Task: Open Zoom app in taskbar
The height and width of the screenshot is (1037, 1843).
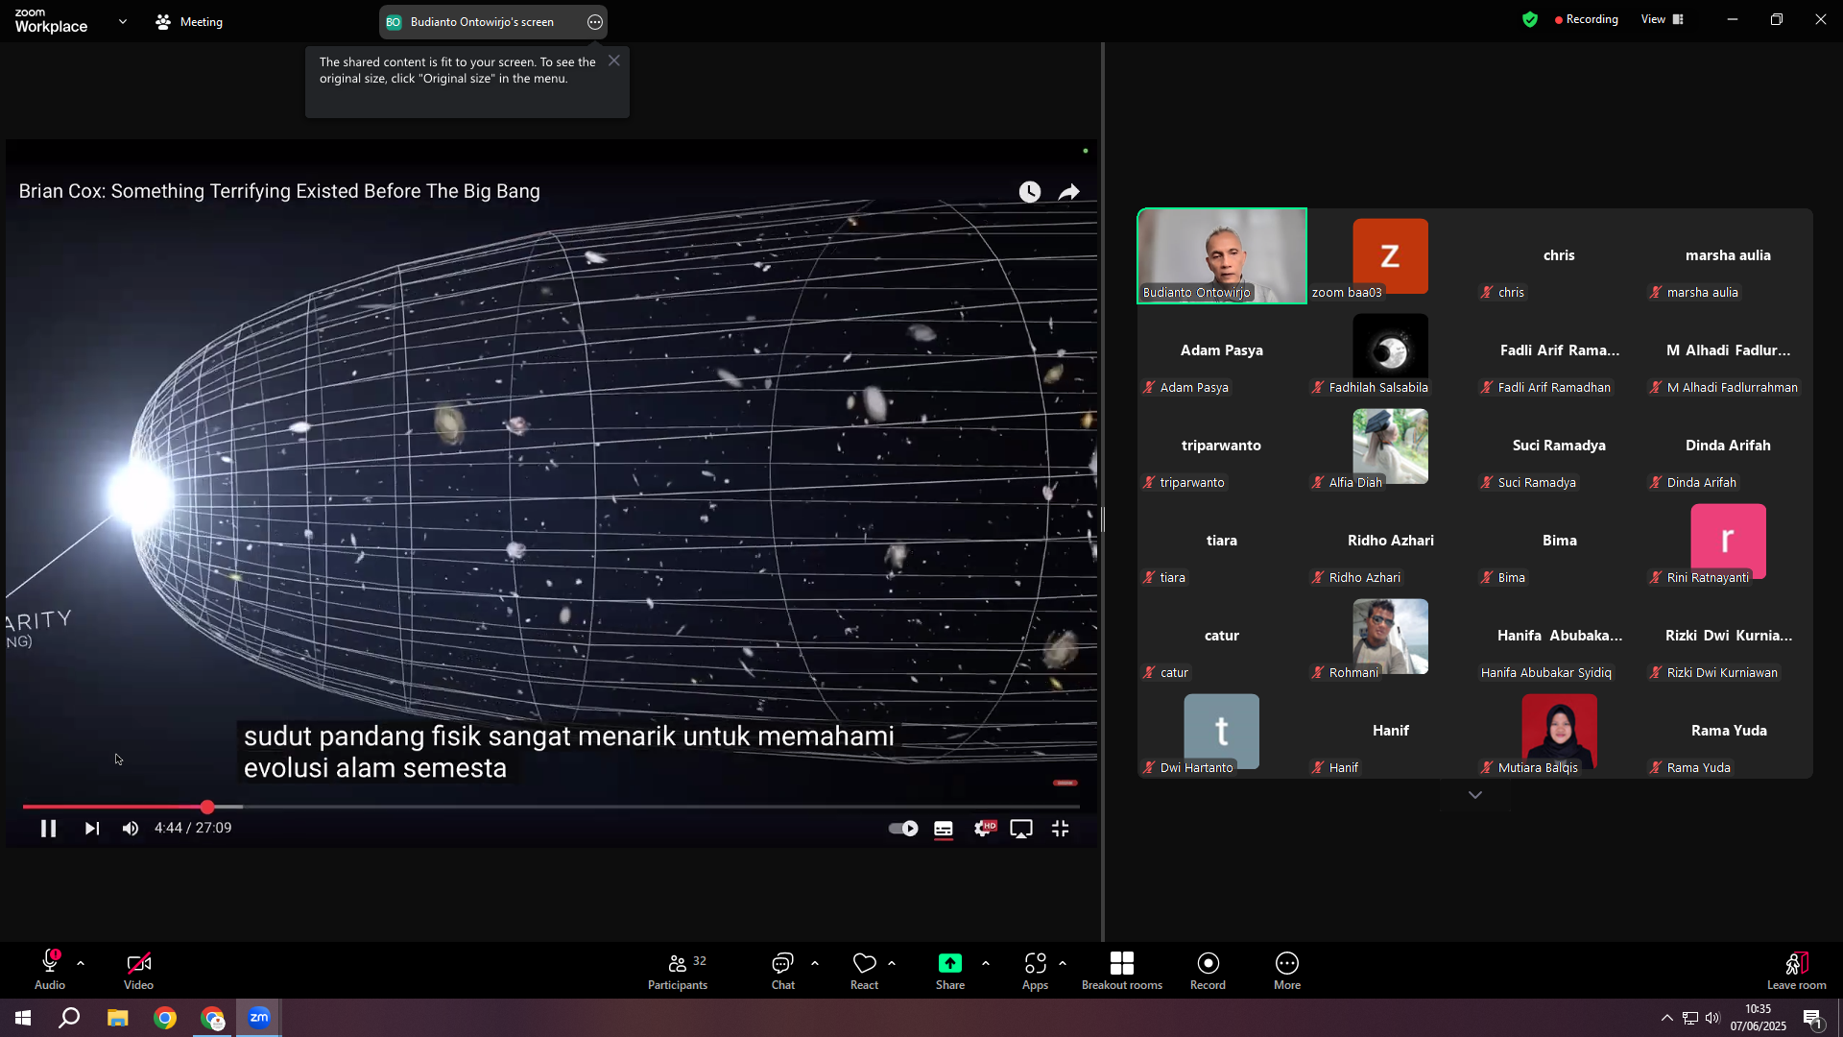Action: pyautogui.click(x=259, y=1018)
